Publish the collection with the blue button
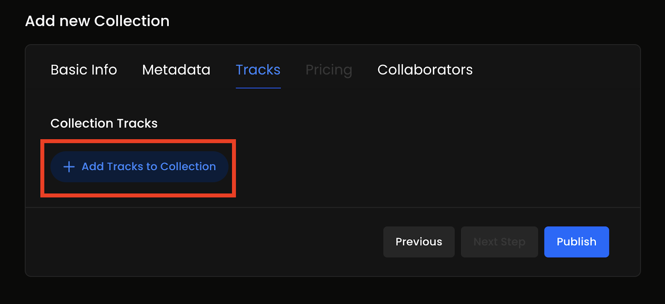Screen dimensions: 665x304 click(x=576, y=242)
